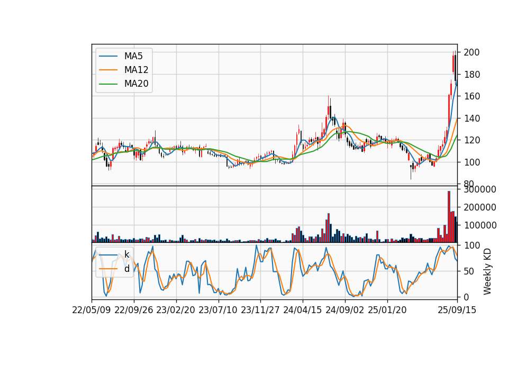
Task: Click the blue MA5 legend line sample
Action: pyautogui.click(x=108, y=56)
